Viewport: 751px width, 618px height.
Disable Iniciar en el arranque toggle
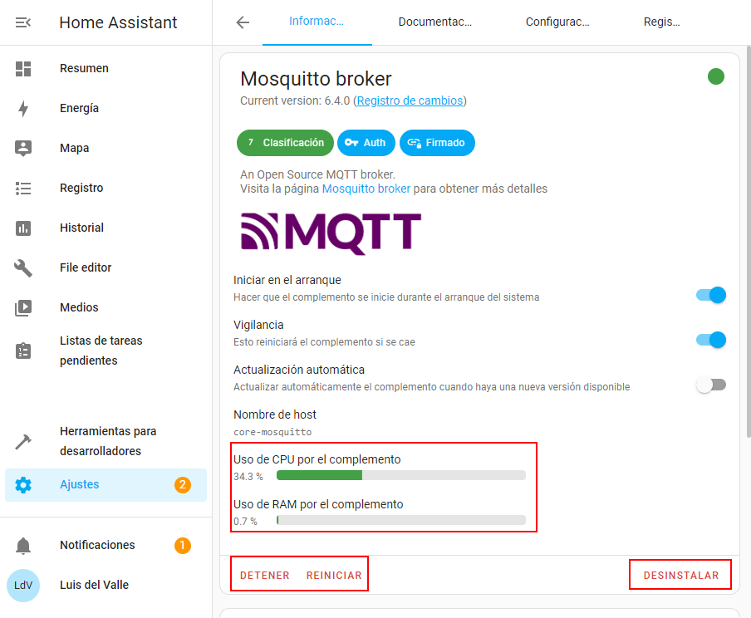point(712,295)
